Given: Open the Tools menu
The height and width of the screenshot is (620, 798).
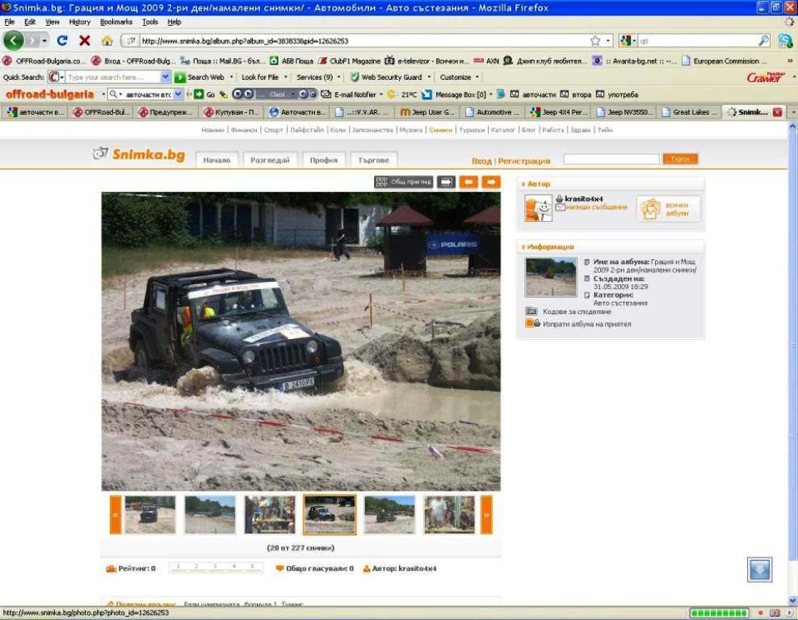Looking at the screenshot, I should point(149,22).
